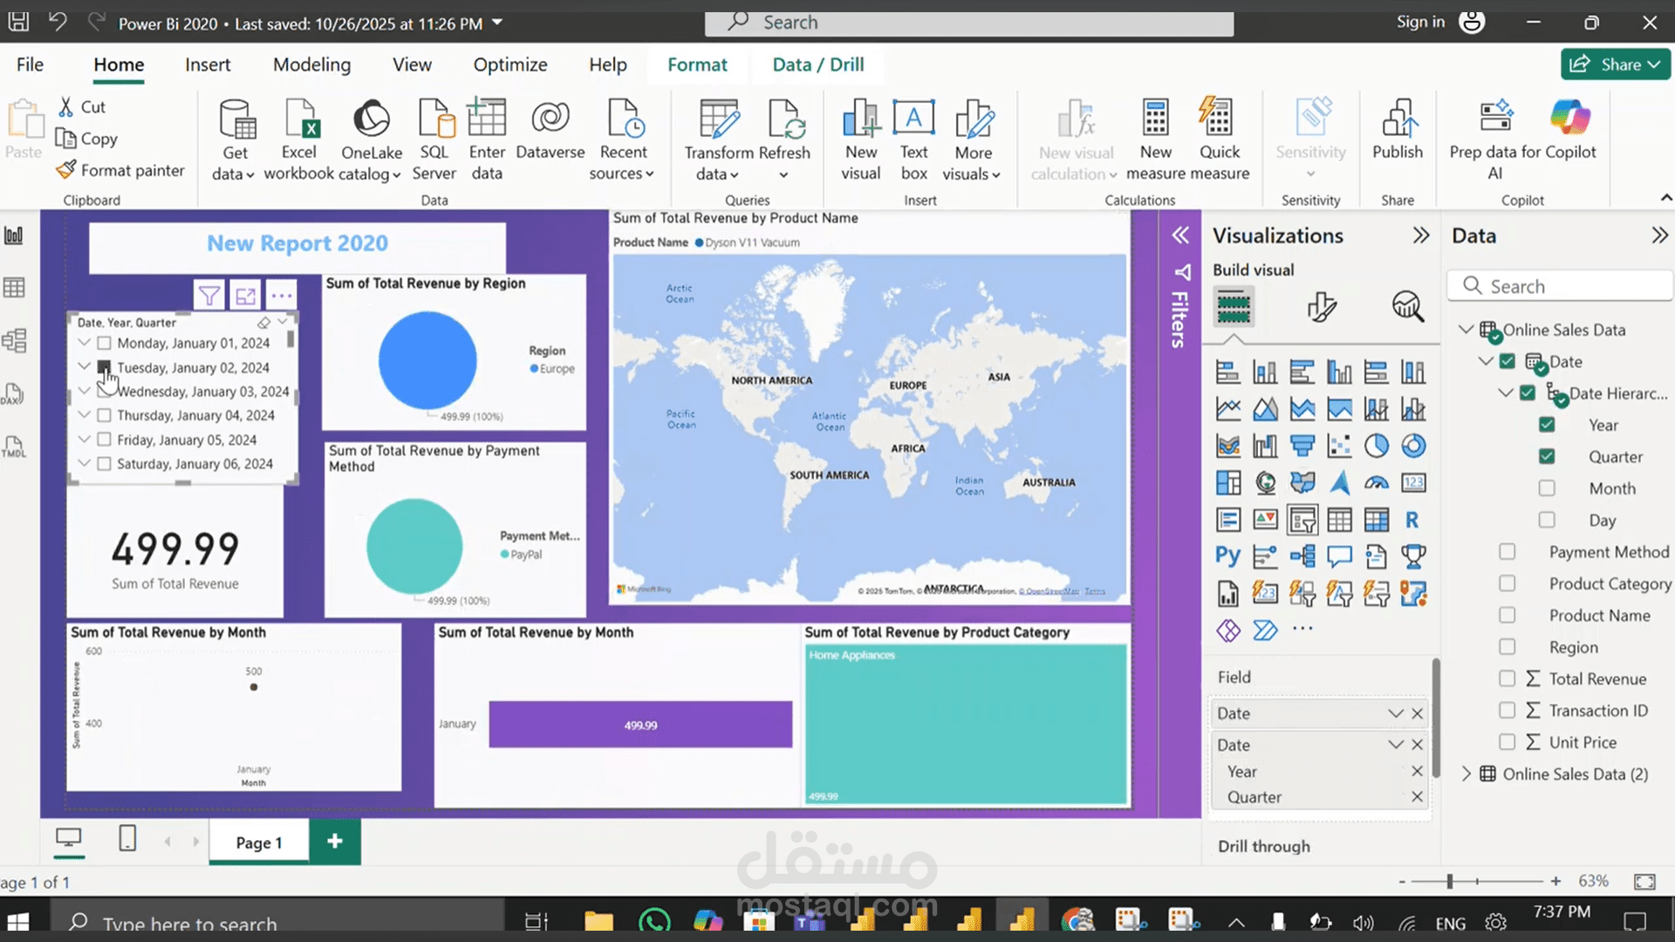Viewport: 1675px width, 942px height.
Task: Remove the Quarter field with X
Action: tap(1417, 797)
